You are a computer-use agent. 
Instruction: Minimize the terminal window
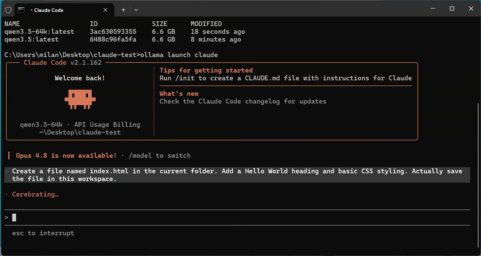point(433,9)
